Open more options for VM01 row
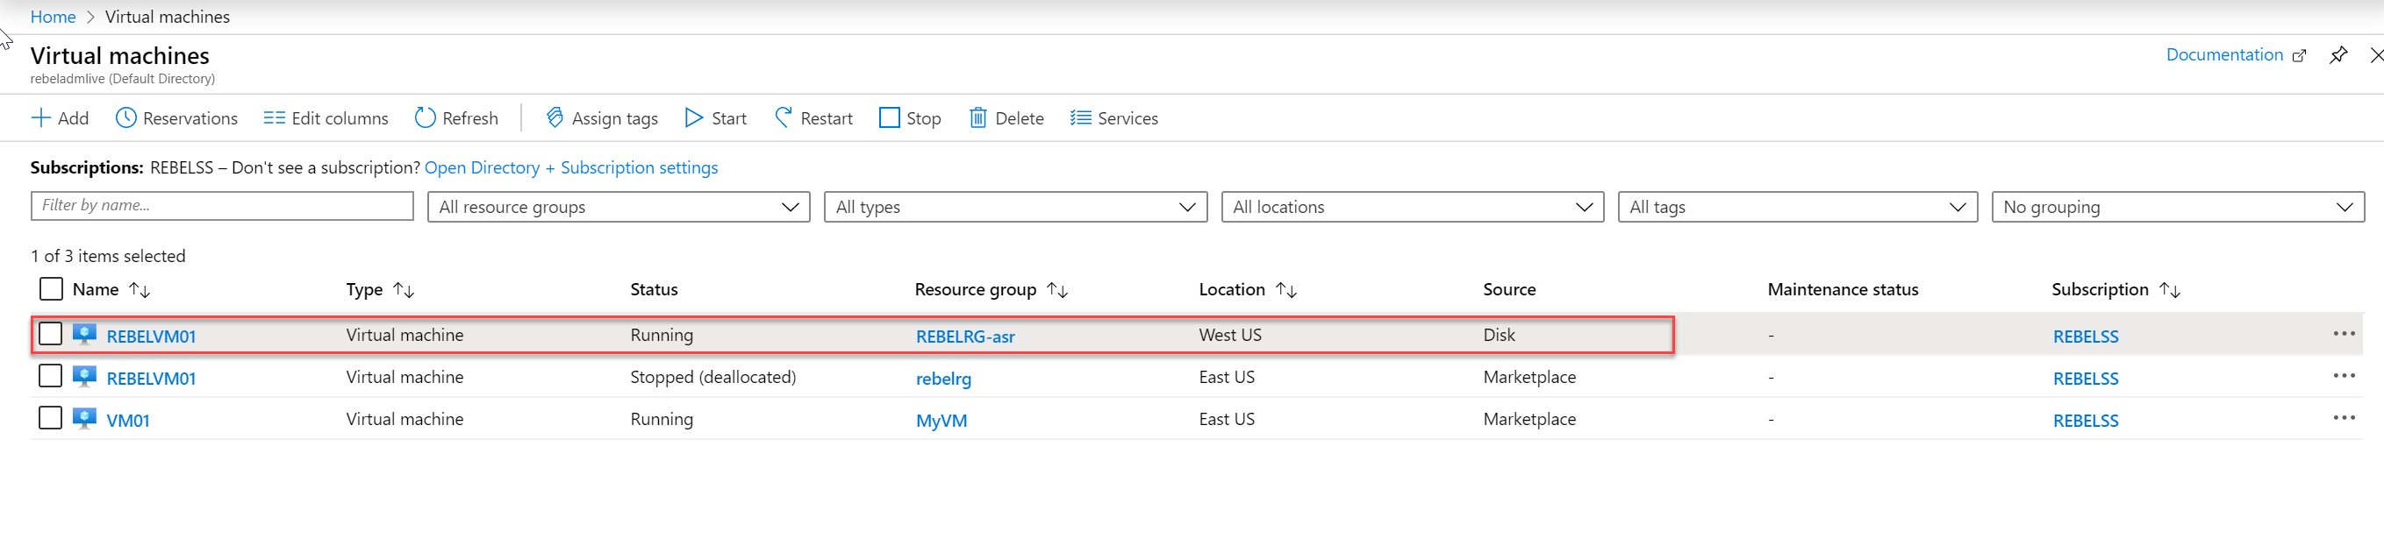2384x553 pixels. coord(2344,419)
